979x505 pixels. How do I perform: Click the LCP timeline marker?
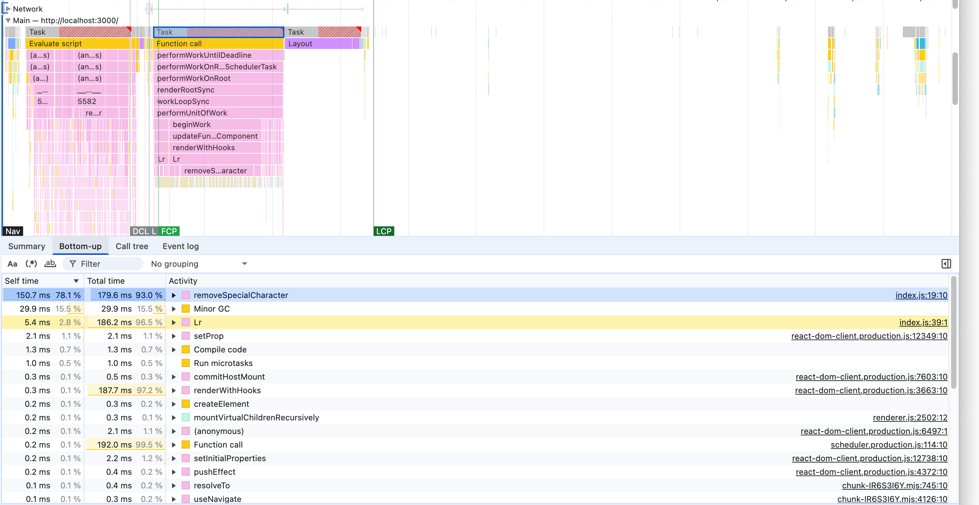(x=383, y=231)
